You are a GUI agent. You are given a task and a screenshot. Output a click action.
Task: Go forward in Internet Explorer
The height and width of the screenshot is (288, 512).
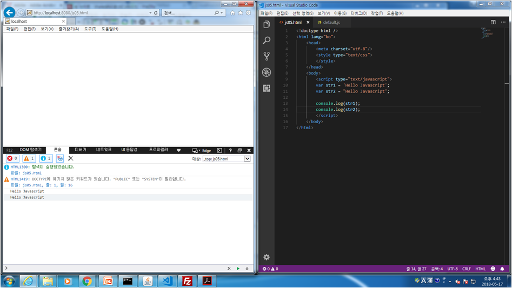[21, 13]
